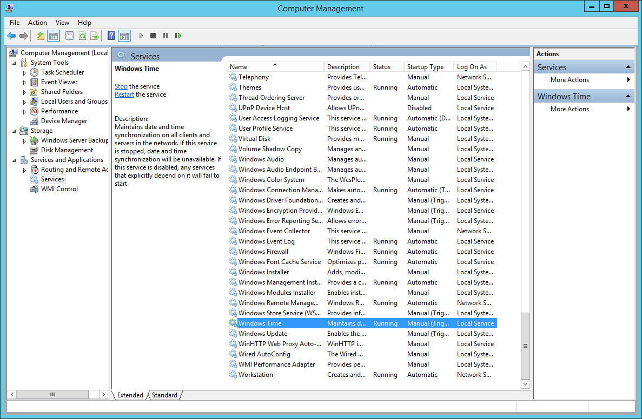Open the Action menu
Screen dimensions: 642x419
pos(37,23)
